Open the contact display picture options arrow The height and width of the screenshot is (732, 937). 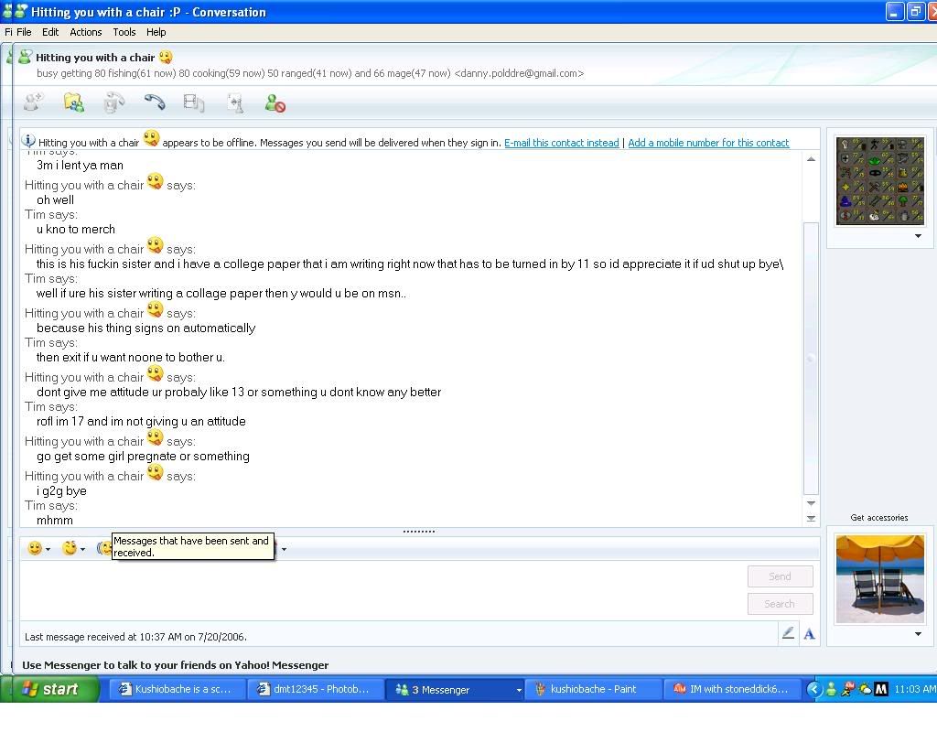tap(918, 236)
